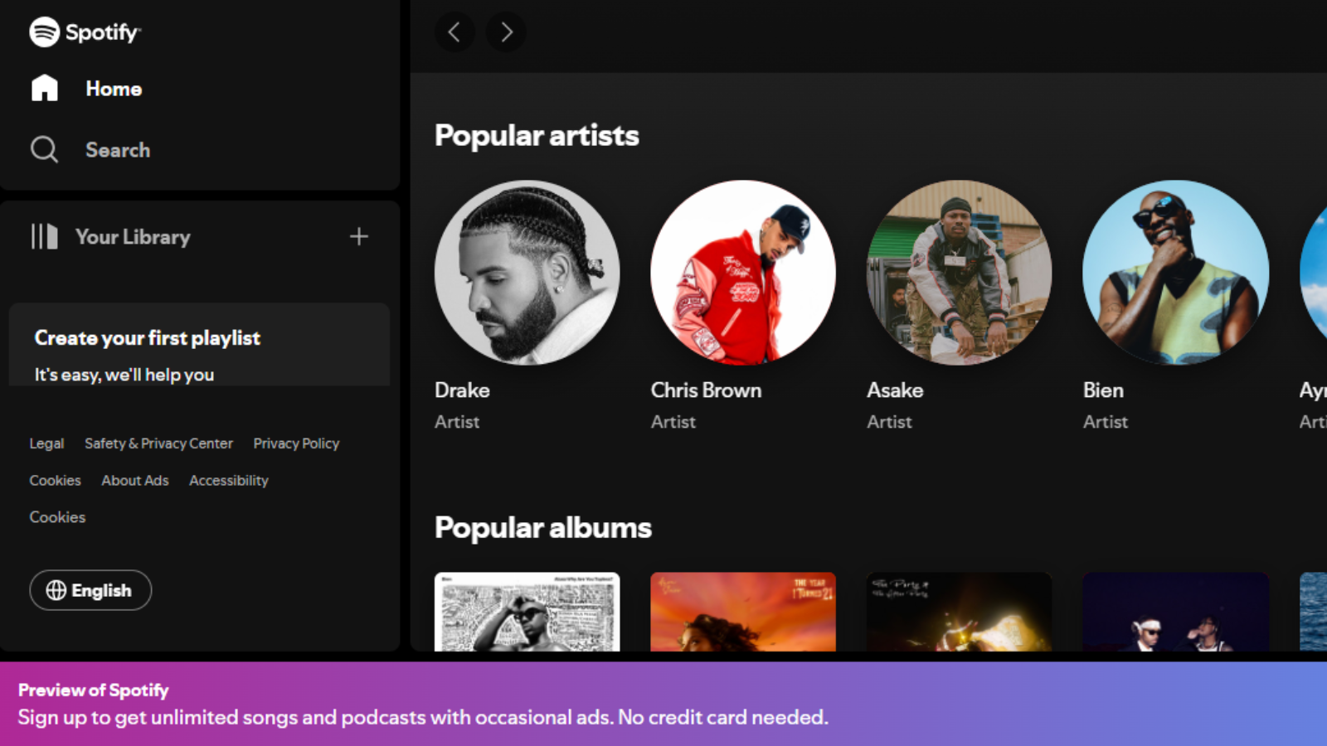Open the About Ads link
1327x746 pixels.
pos(135,480)
